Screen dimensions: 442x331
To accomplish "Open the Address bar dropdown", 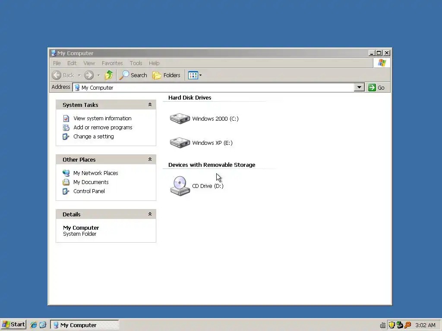I will [x=359, y=87].
